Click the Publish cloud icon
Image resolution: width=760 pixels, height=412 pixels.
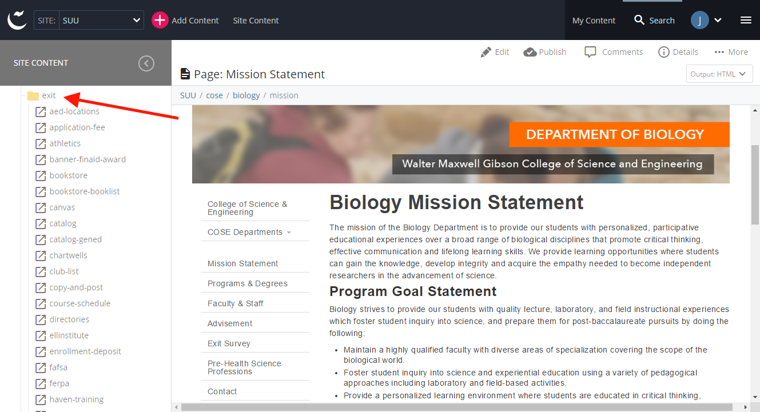tap(530, 52)
